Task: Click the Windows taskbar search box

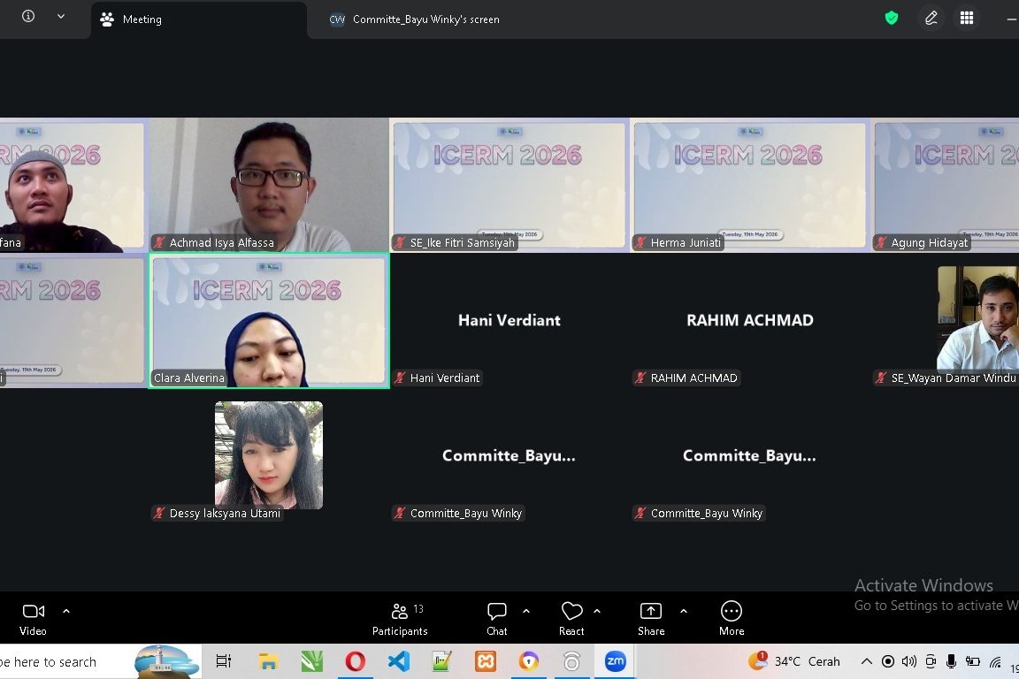Action: 101,662
